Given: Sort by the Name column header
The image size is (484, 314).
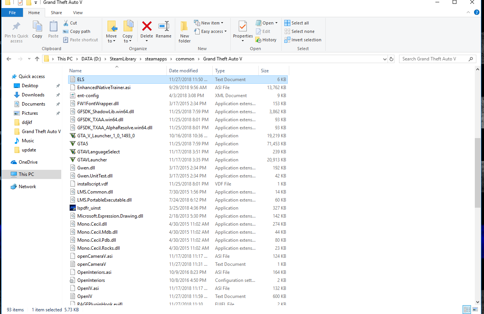Looking at the screenshot, I should click(x=117, y=71).
